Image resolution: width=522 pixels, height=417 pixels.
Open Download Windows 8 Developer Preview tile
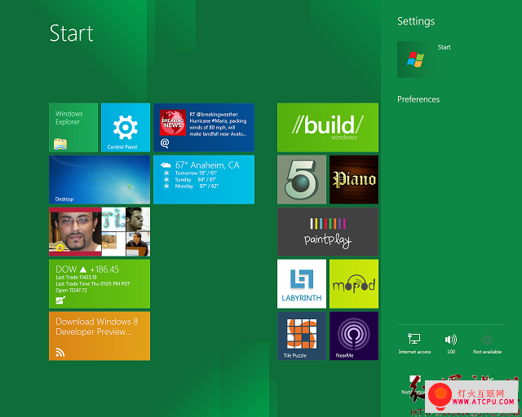(x=100, y=336)
